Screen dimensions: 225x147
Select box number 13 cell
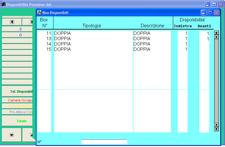pos(49,39)
